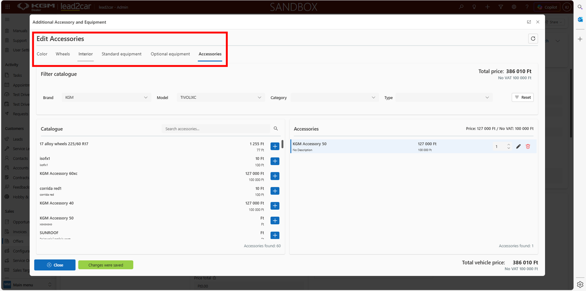Switch to the Interior tab
Viewport: 586px width, 291px height.
point(86,54)
